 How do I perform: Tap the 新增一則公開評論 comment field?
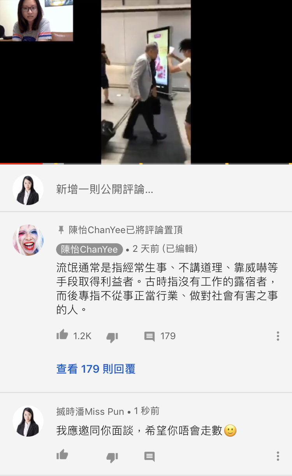coord(104,190)
